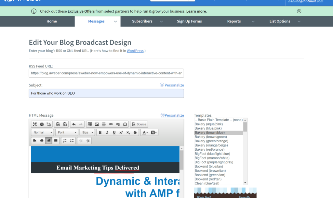Click the Learn more link
Screen dimensions: 333x198
pyautogui.click(x=196, y=11)
